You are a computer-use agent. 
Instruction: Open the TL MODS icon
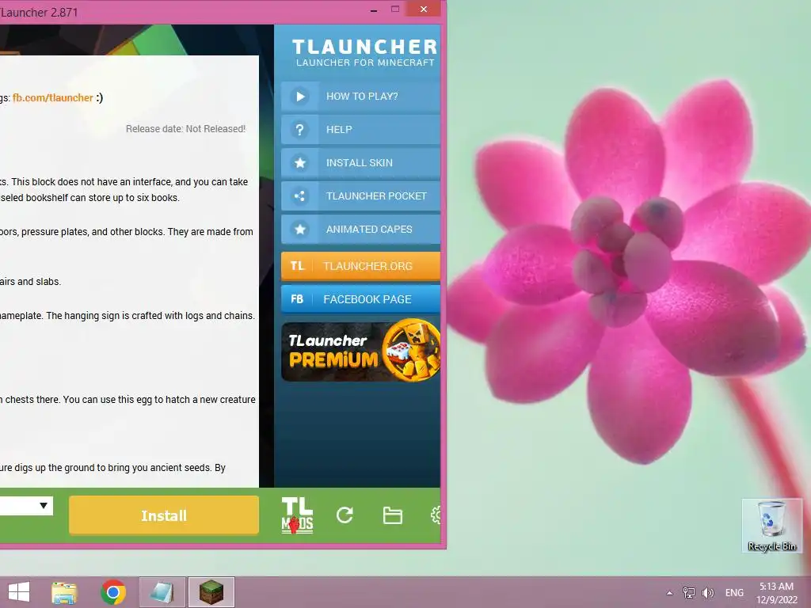point(298,515)
